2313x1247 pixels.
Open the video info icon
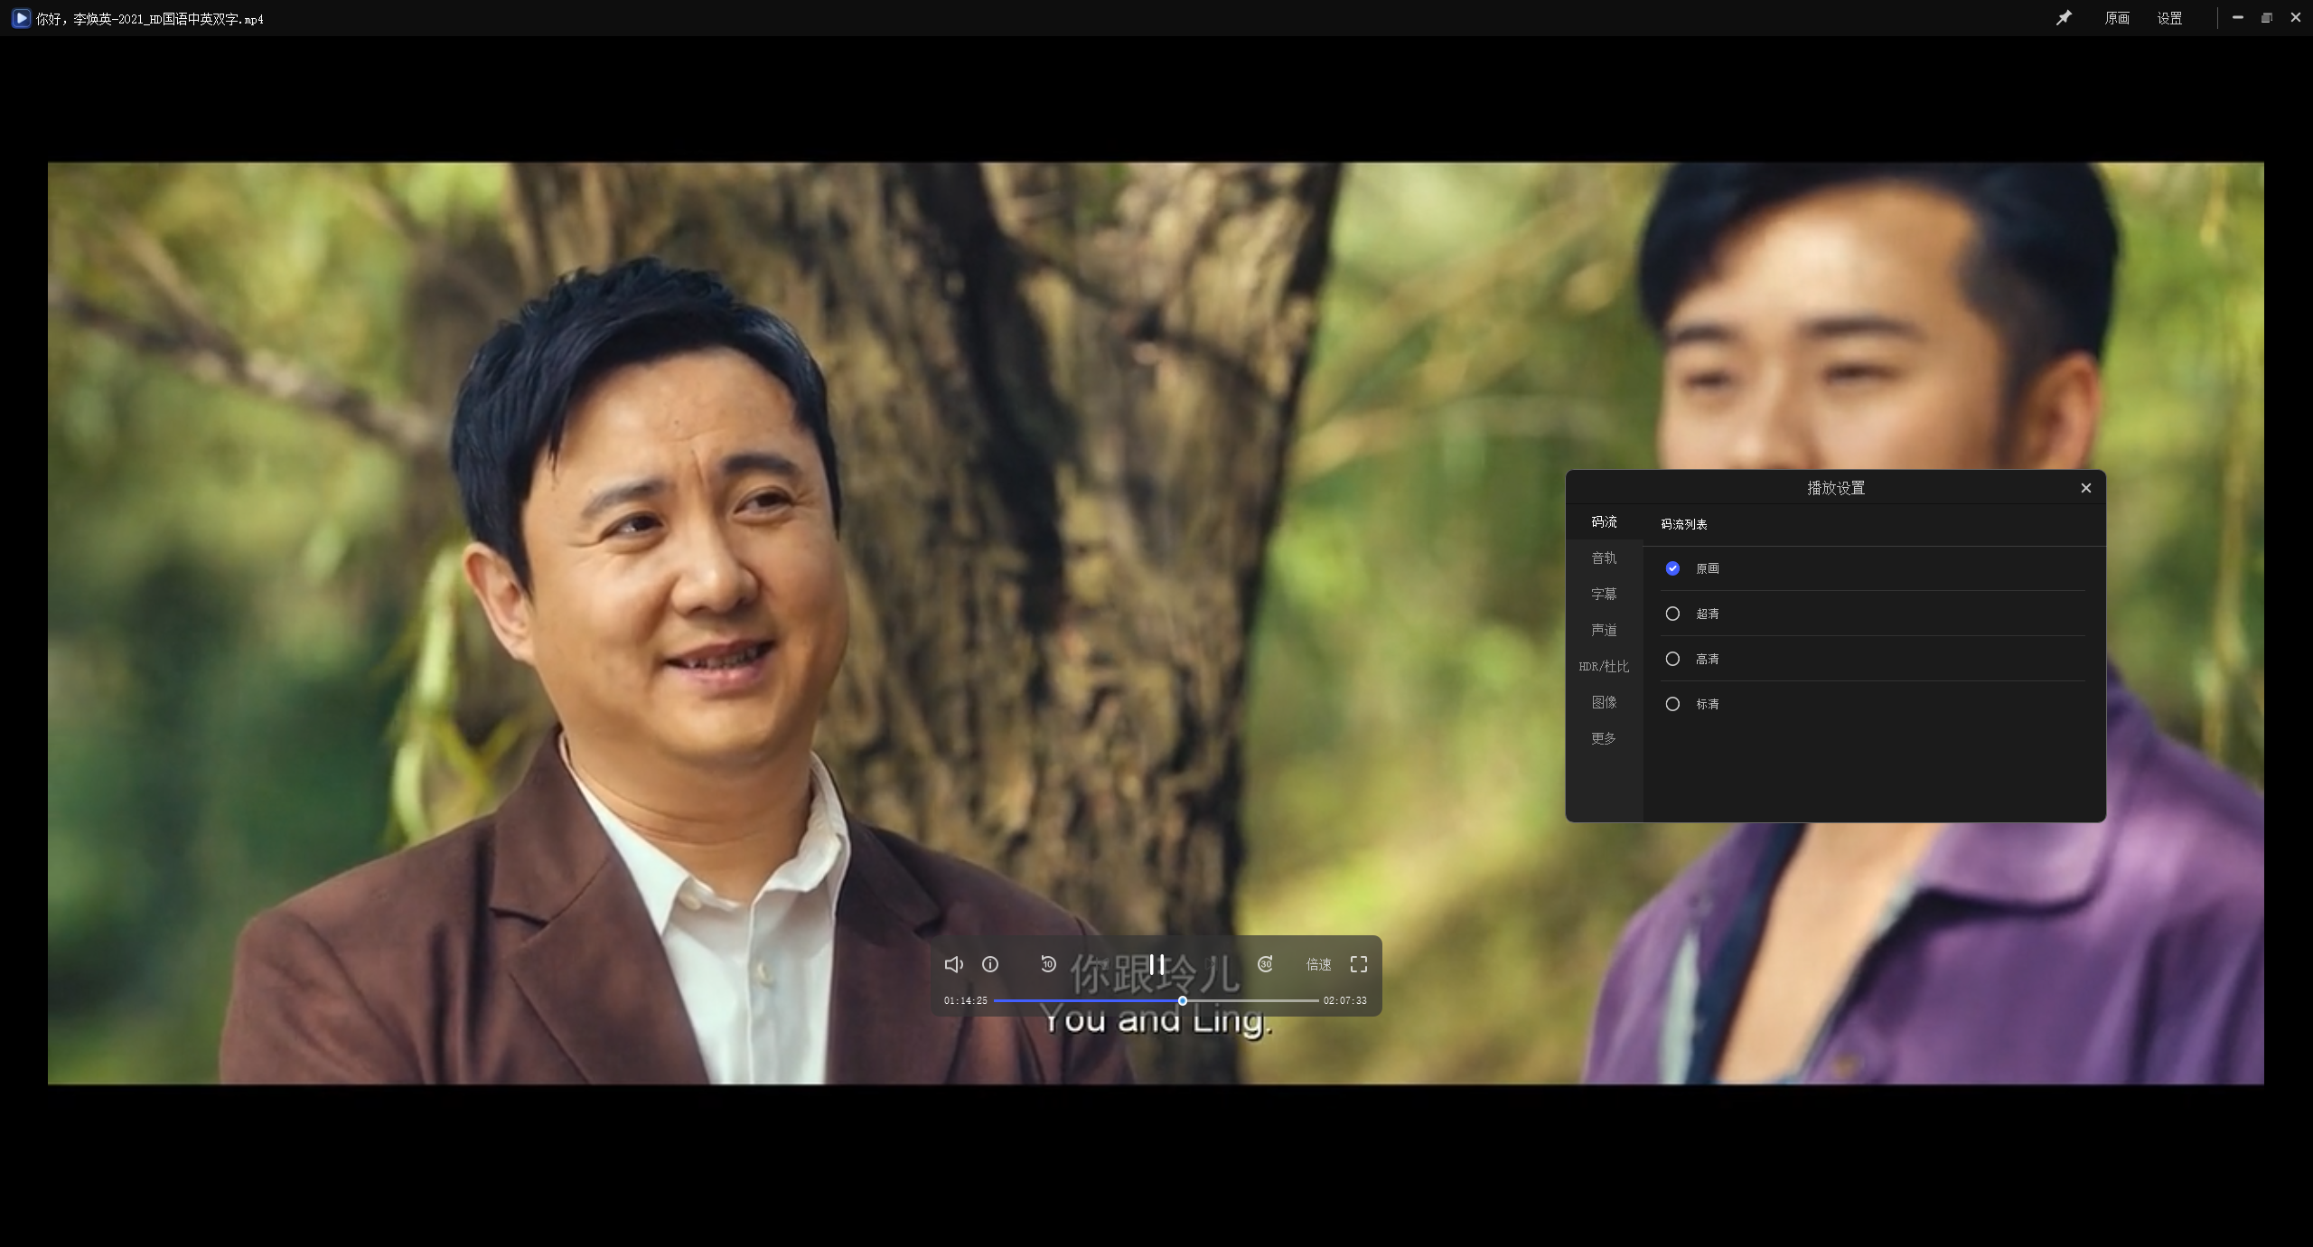[990, 964]
